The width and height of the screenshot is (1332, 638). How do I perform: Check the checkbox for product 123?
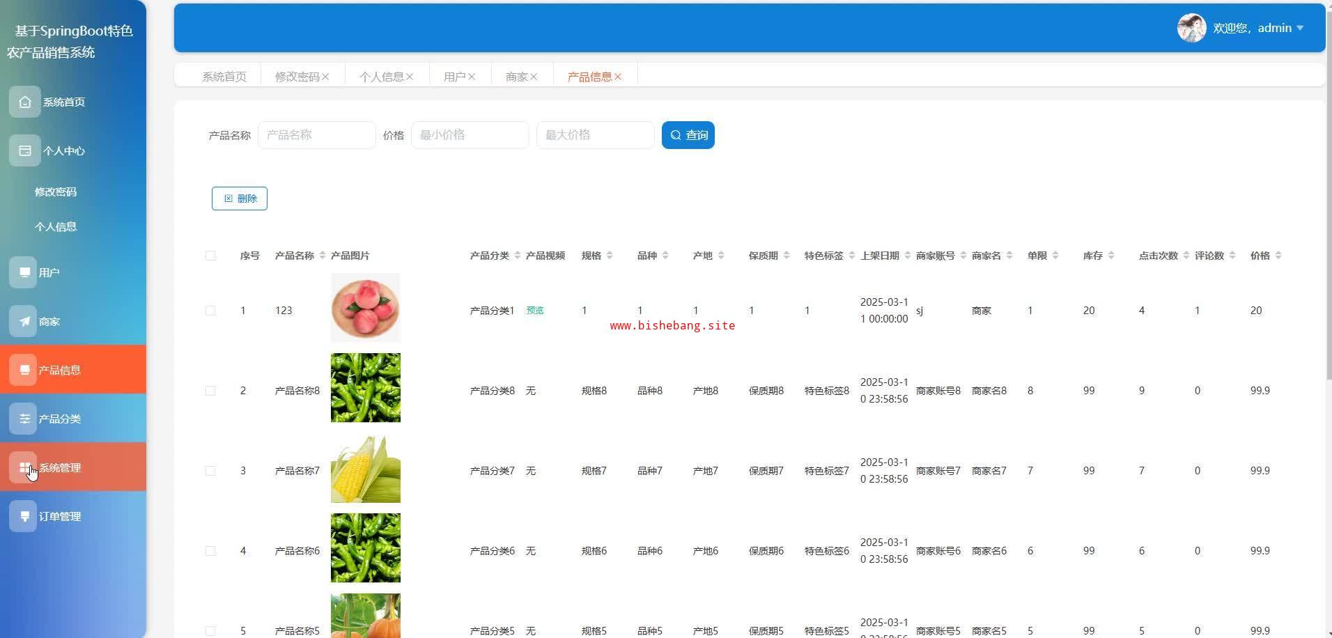pos(210,311)
